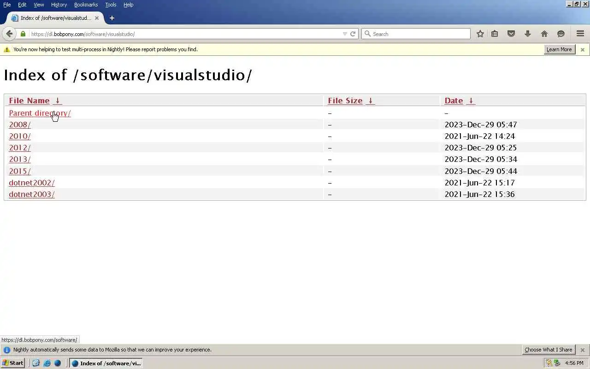Click the Show Desktop quick launch icon

pos(36,363)
